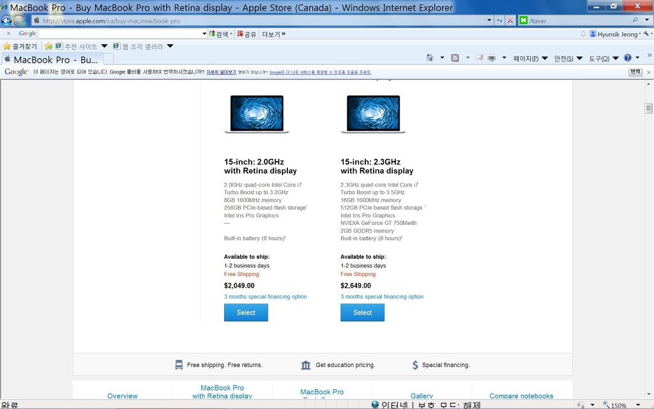654x409 pixels.
Task: Click the Google Toolbar notification bell icon
Action: pos(583,34)
